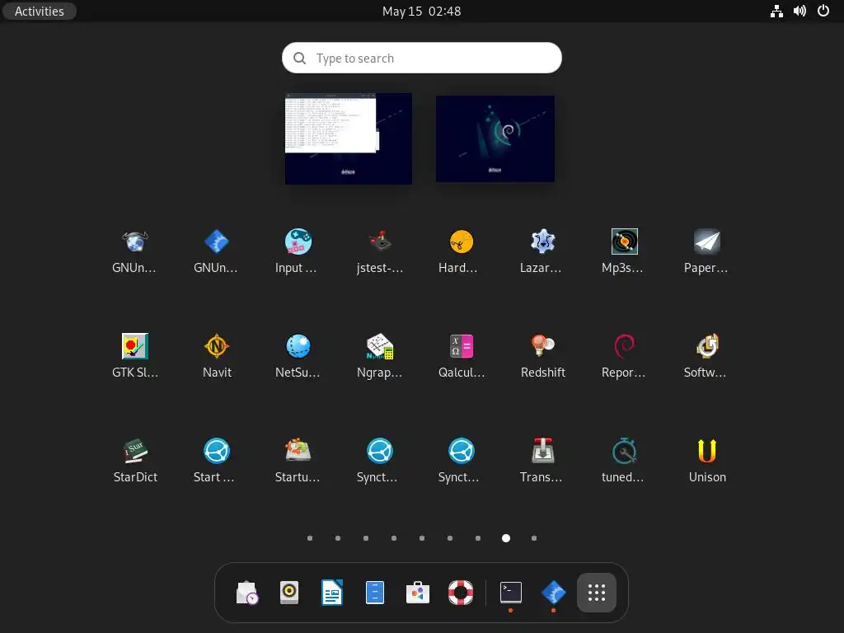844x633 pixels.
Task: Launch Rhythmbox speaker icon in dock
Action: [289, 593]
